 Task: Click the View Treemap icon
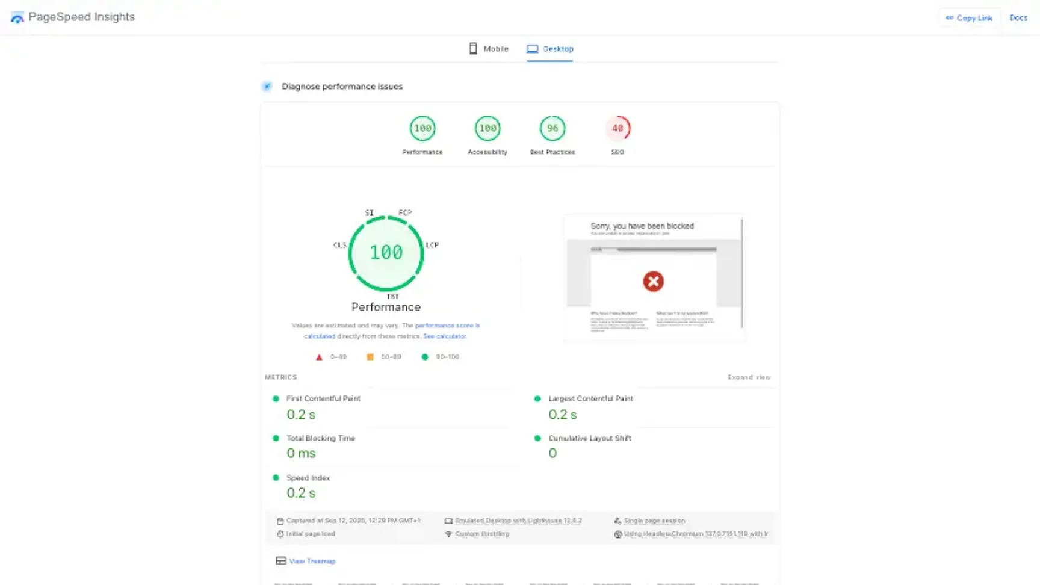pos(280,561)
